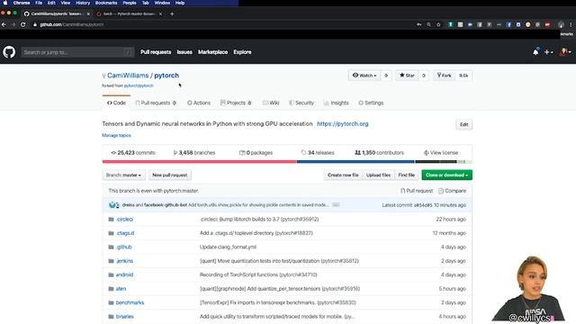Expand the latest commit message ellipsis
The height and width of the screenshot is (324, 576).
[336, 205]
